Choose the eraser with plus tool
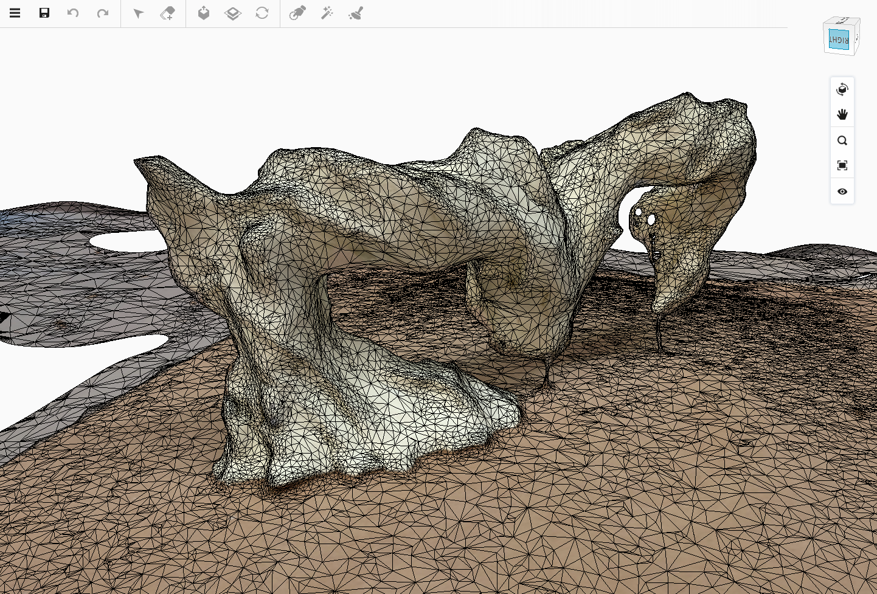Viewport: 877px width, 594px height. pos(167,13)
